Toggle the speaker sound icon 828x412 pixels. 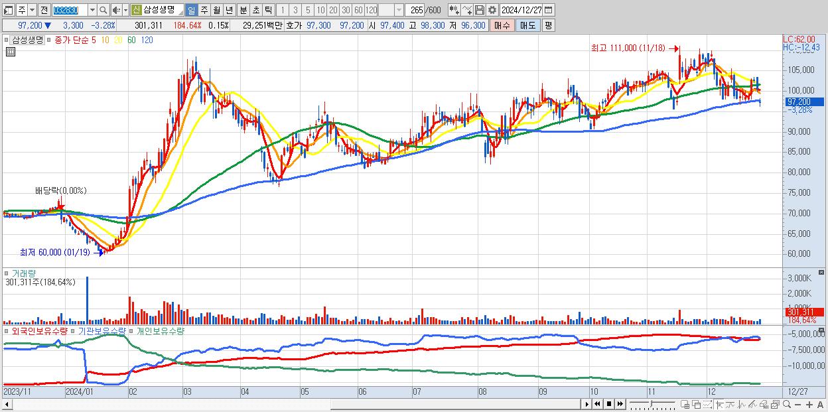pos(116,10)
